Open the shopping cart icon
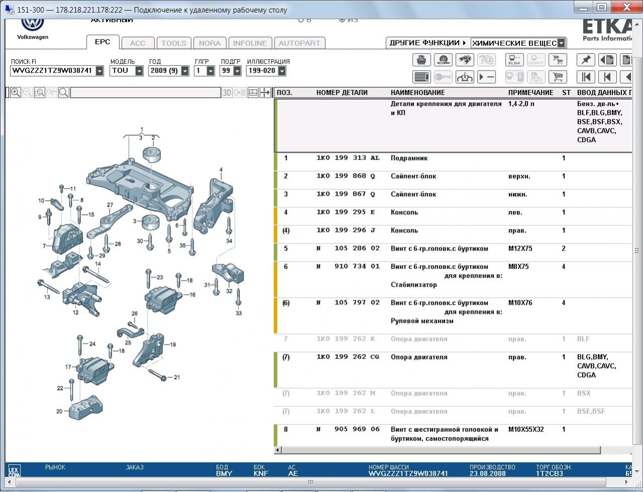This screenshot has height=492, width=643. (558, 77)
